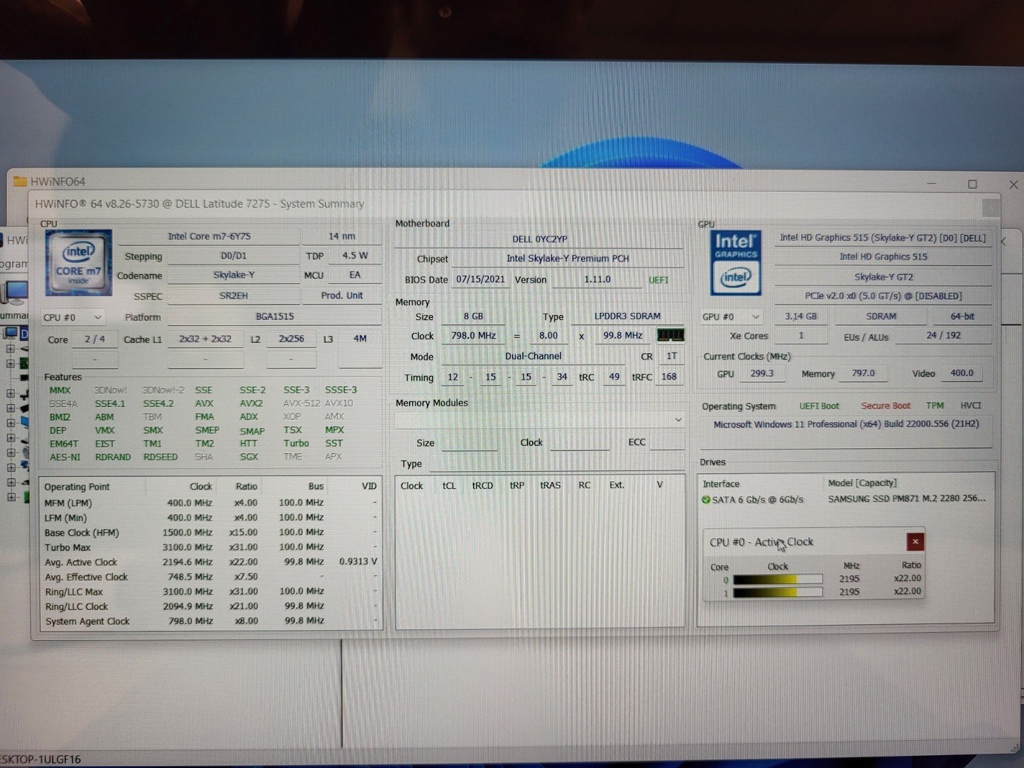Select the computer root node in device tree
1024x768 pixels.
pyautogui.click(x=16, y=333)
